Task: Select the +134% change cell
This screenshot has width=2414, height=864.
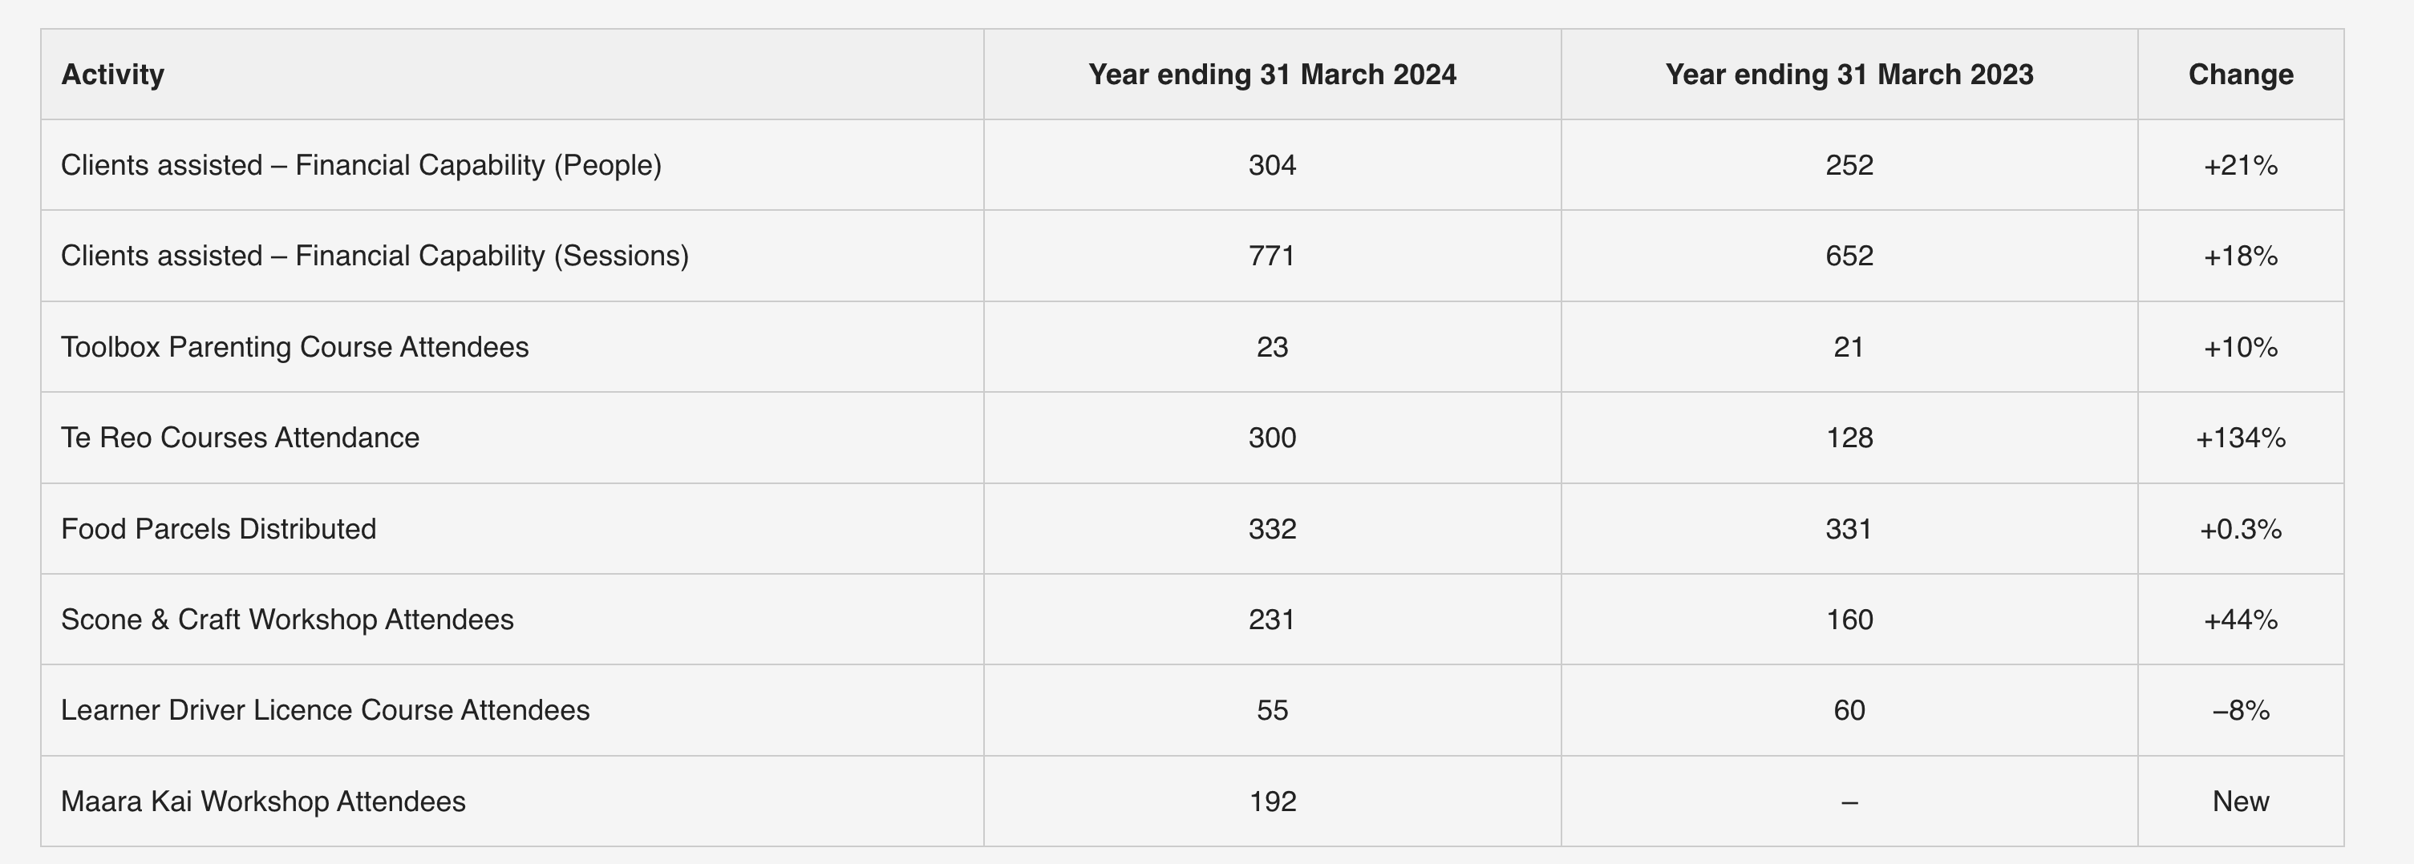Action: click(x=2241, y=438)
